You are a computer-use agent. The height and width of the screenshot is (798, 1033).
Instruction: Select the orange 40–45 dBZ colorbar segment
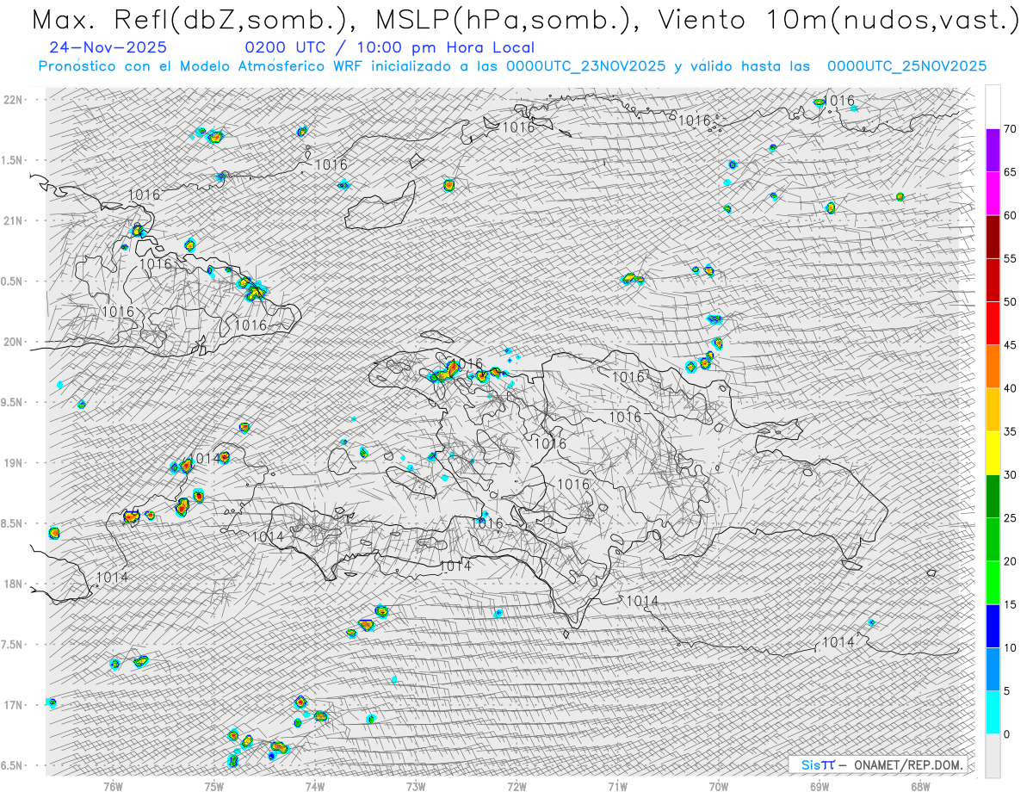point(993,367)
